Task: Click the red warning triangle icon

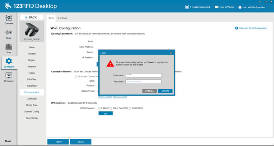Action: click(110, 64)
